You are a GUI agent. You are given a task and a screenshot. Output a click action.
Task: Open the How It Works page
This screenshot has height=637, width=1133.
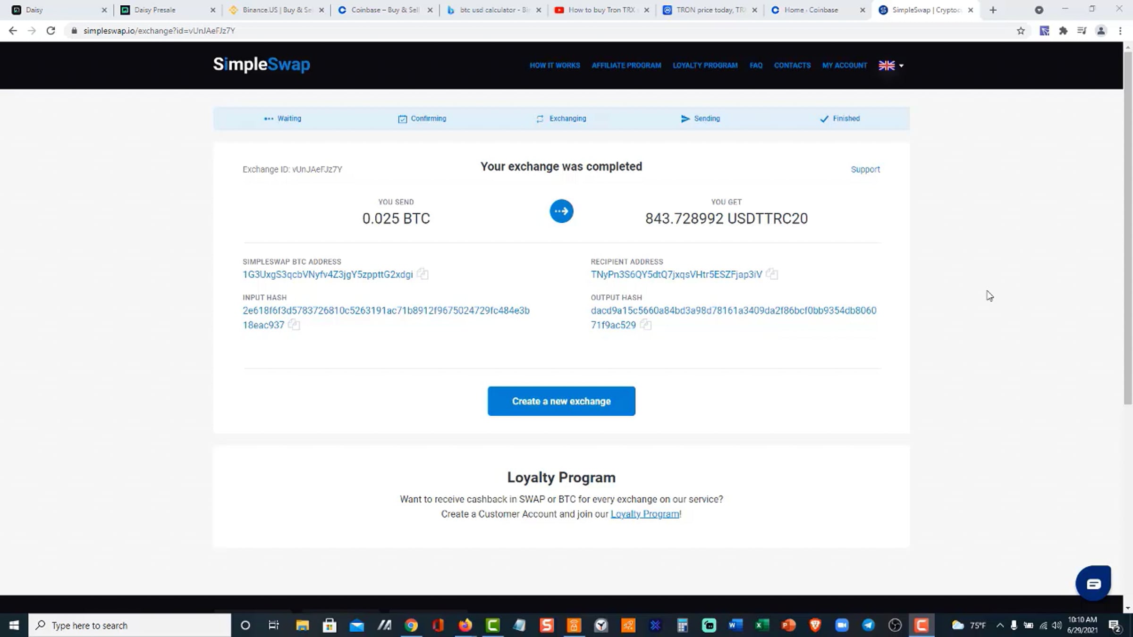click(x=555, y=66)
